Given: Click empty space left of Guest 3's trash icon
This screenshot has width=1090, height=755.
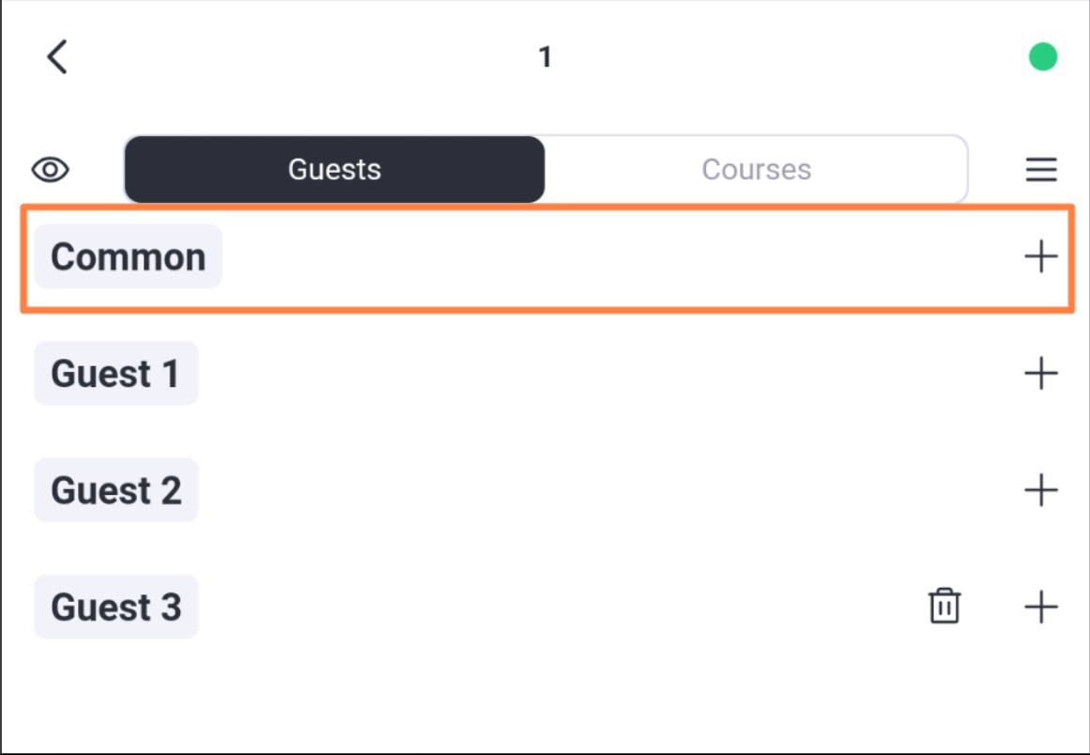Looking at the screenshot, I should (x=556, y=607).
